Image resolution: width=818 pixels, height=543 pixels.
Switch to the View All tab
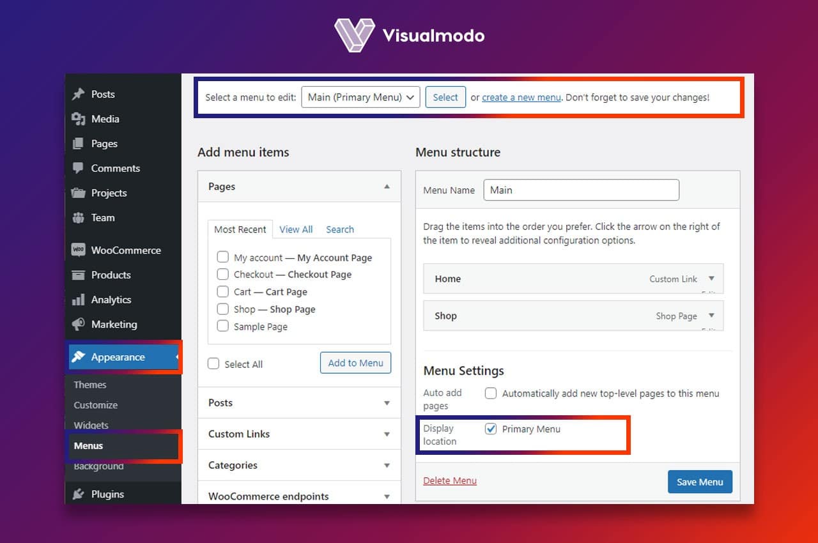click(296, 229)
